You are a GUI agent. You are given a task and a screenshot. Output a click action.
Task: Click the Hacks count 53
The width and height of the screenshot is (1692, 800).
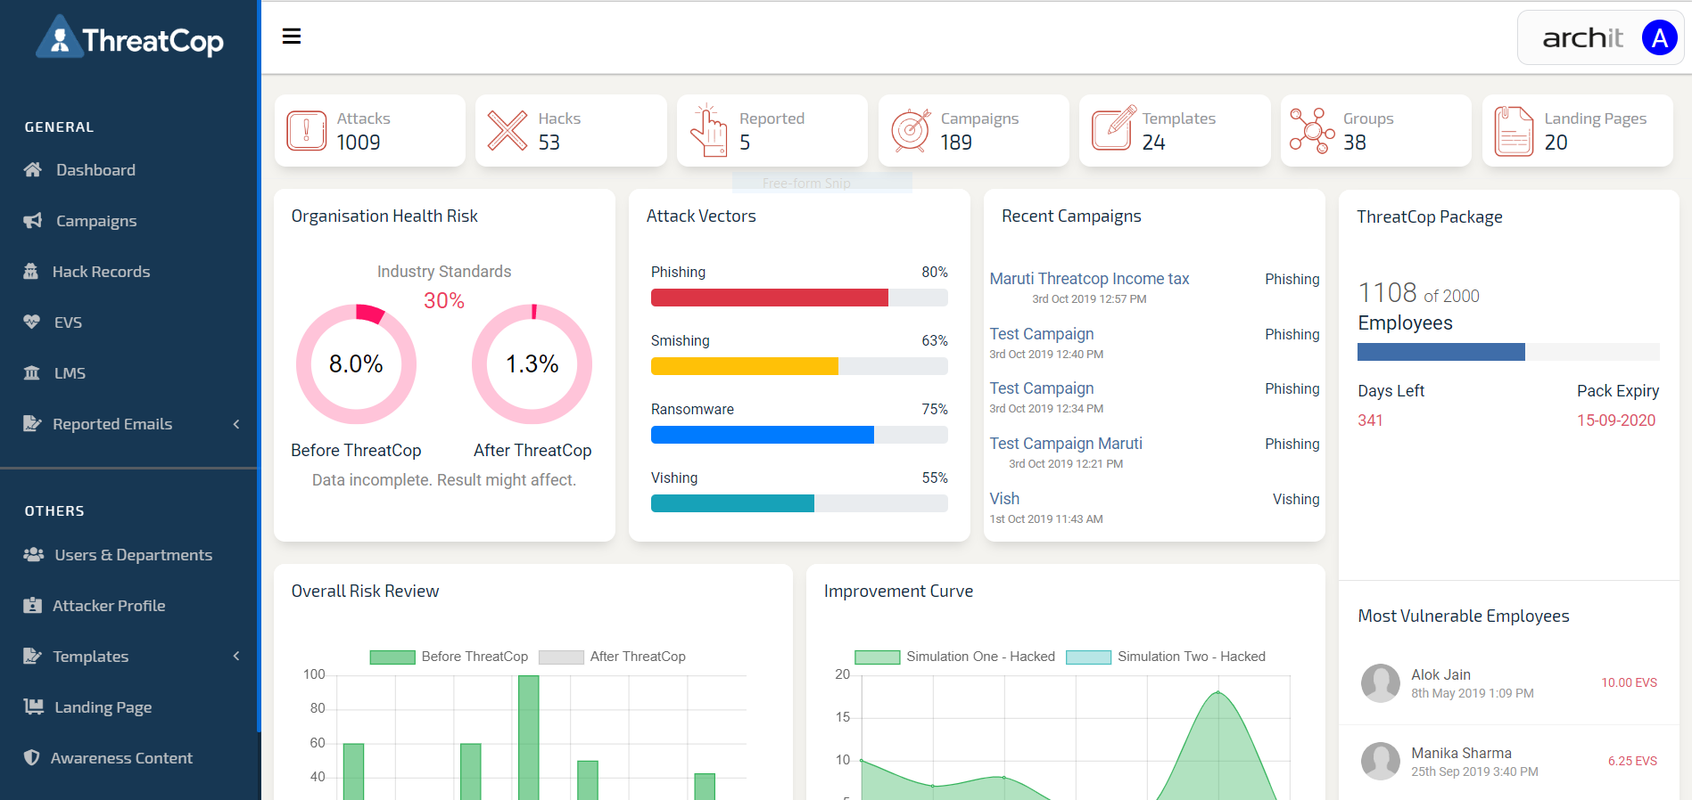[x=549, y=143]
